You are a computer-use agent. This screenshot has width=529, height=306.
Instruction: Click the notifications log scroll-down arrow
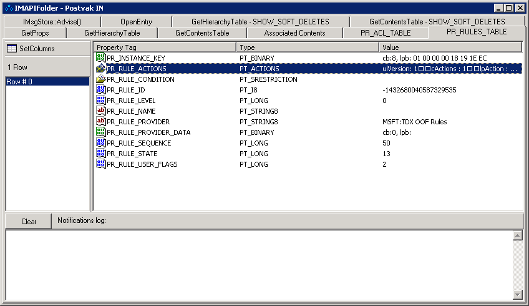coord(517,294)
